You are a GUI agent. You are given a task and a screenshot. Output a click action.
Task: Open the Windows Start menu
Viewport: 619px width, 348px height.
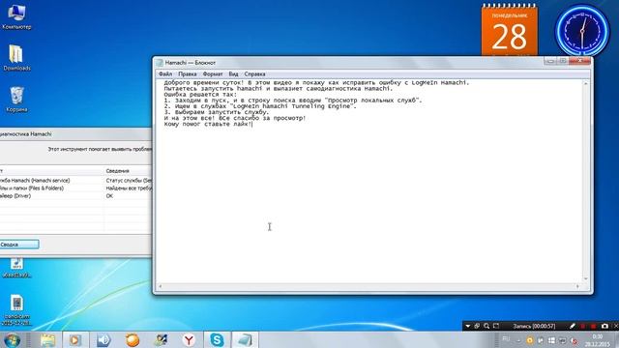(x=12, y=339)
